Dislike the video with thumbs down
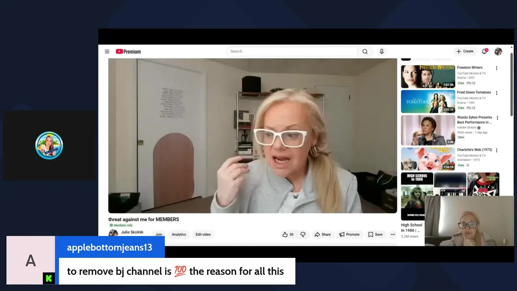 pyautogui.click(x=303, y=234)
